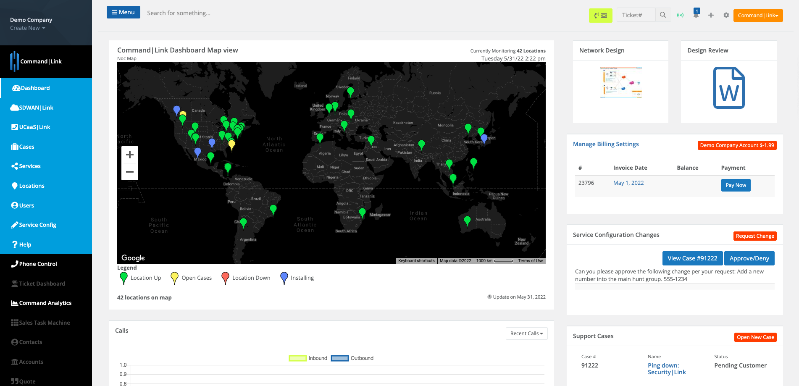Click the Command|Link logo in sidebar
The image size is (799, 386).
[x=36, y=61]
